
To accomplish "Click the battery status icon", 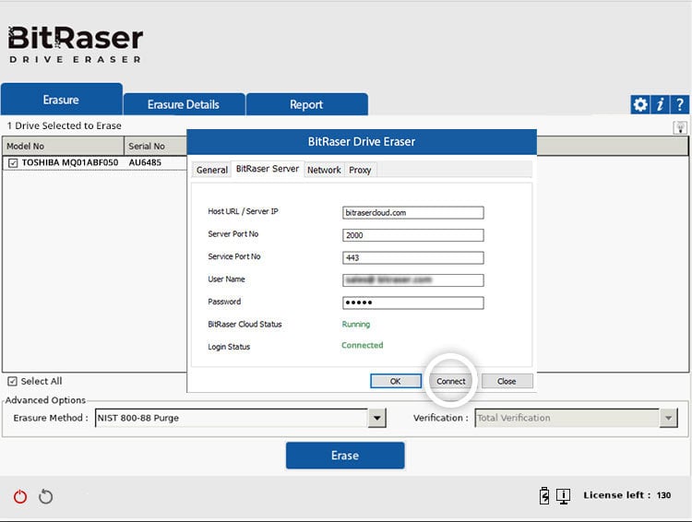I will pyautogui.click(x=544, y=495).
